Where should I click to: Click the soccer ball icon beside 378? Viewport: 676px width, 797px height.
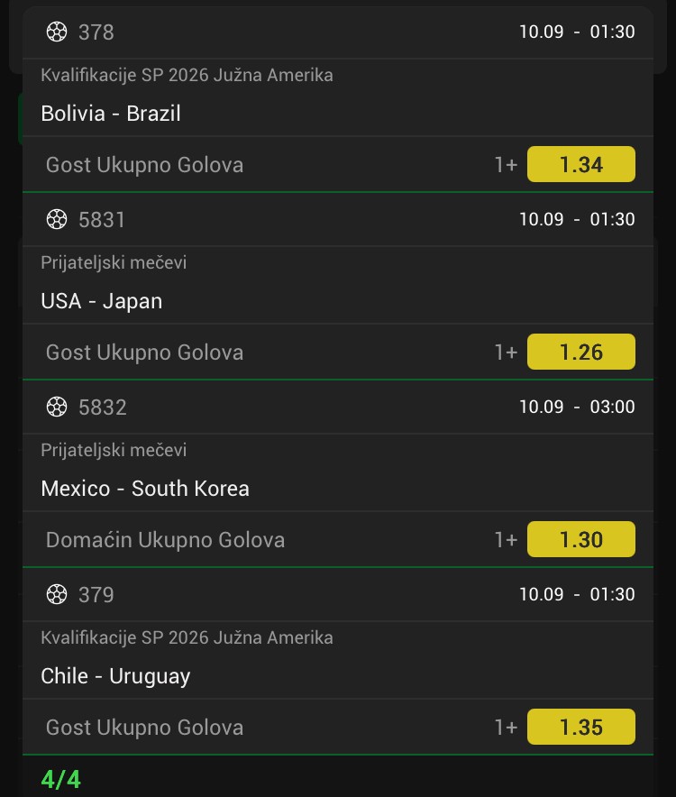click(x=57, y=32)
